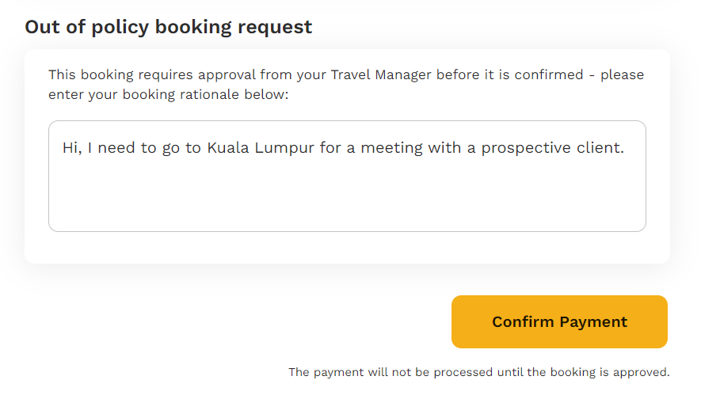Click the "Out of policy booking request" heading
This screenshot has height=399, width=701.
coord(168,27)
